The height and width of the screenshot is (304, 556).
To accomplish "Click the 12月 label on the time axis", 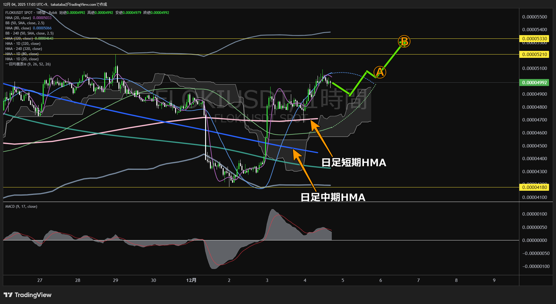I will click(191, 280).
